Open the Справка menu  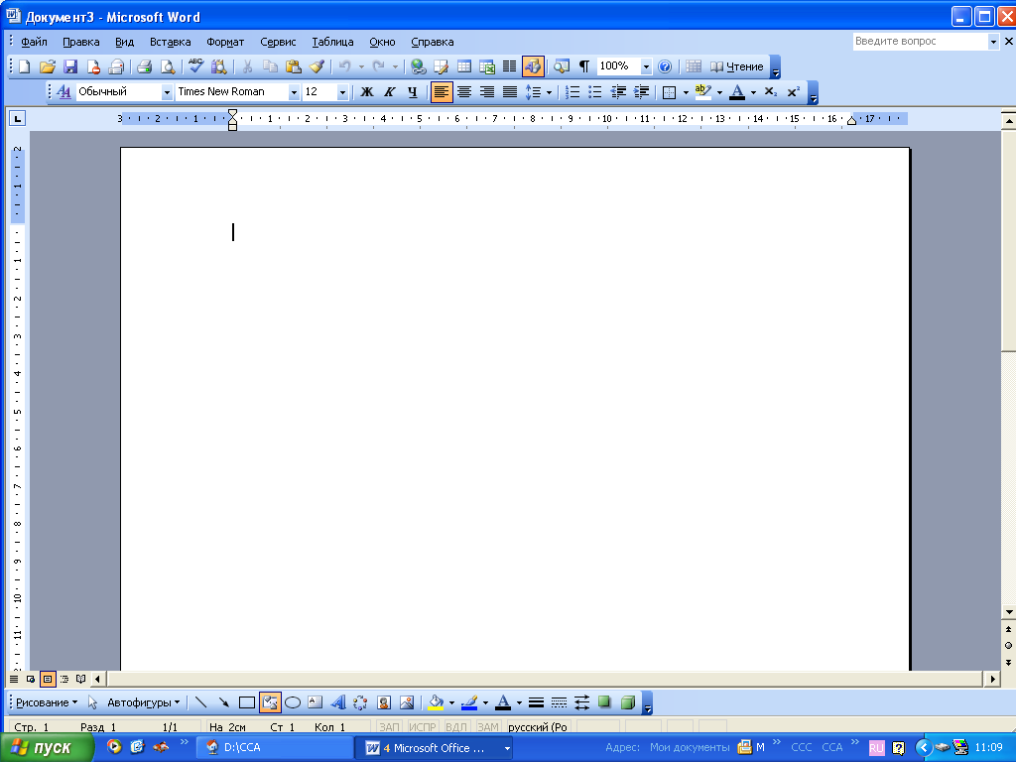click(433, 42)
